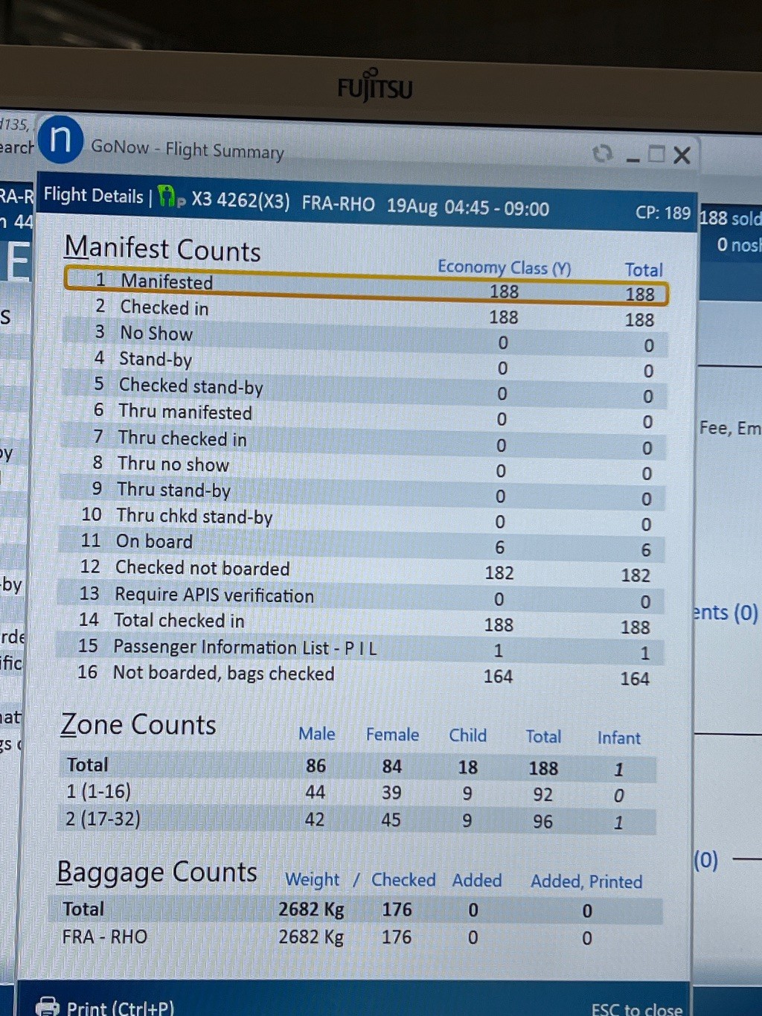Click the GoNow logo icon
The width and height of the screenshot is (762, 1016).
[60, 140]
